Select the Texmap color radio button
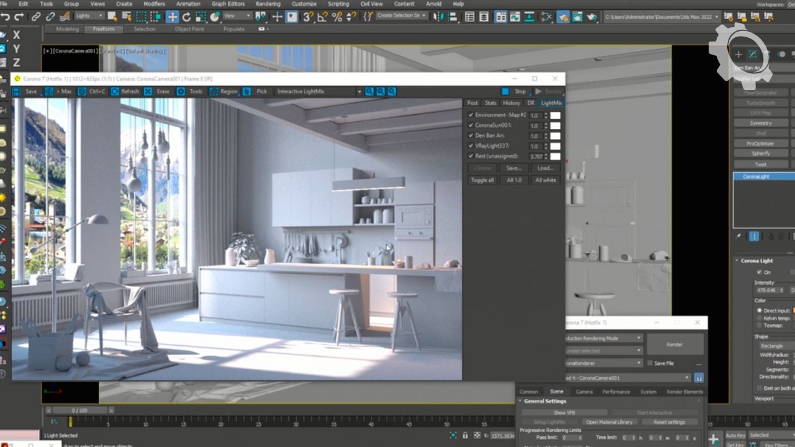 (x=759, y=325)
